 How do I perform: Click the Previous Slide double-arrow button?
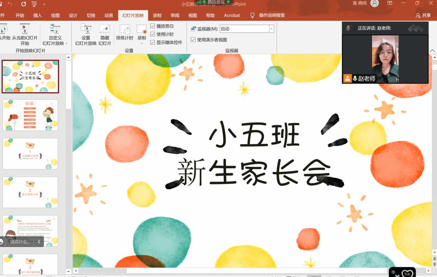point(434,259)
